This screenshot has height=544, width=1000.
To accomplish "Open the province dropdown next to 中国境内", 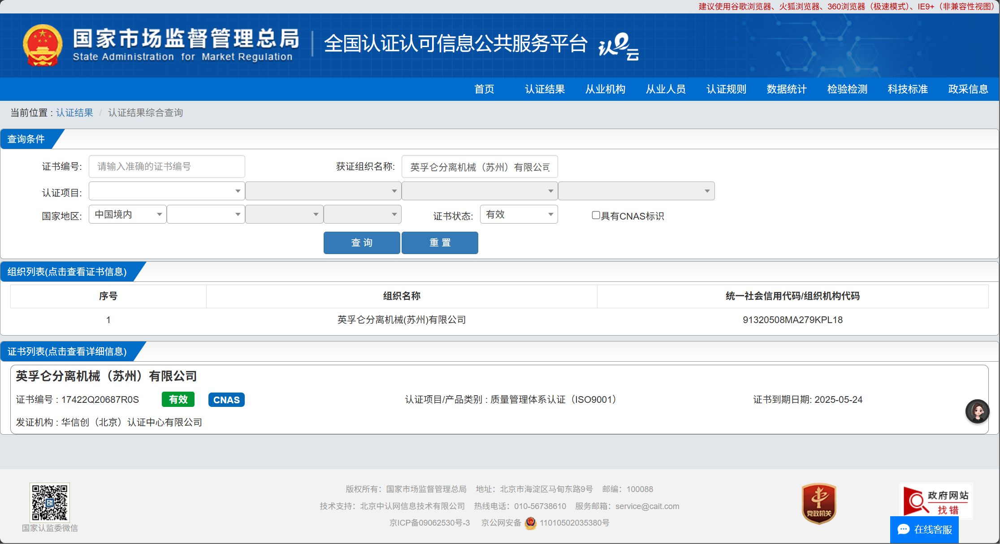I will [x=206, y=214].
